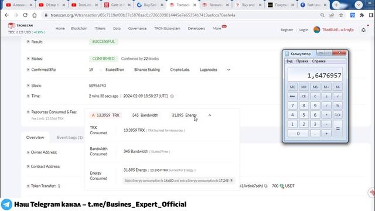The height and width of the screenshot is (211, 375).
Task: Click the energy consumption info icon
Action: pos(231,181)
